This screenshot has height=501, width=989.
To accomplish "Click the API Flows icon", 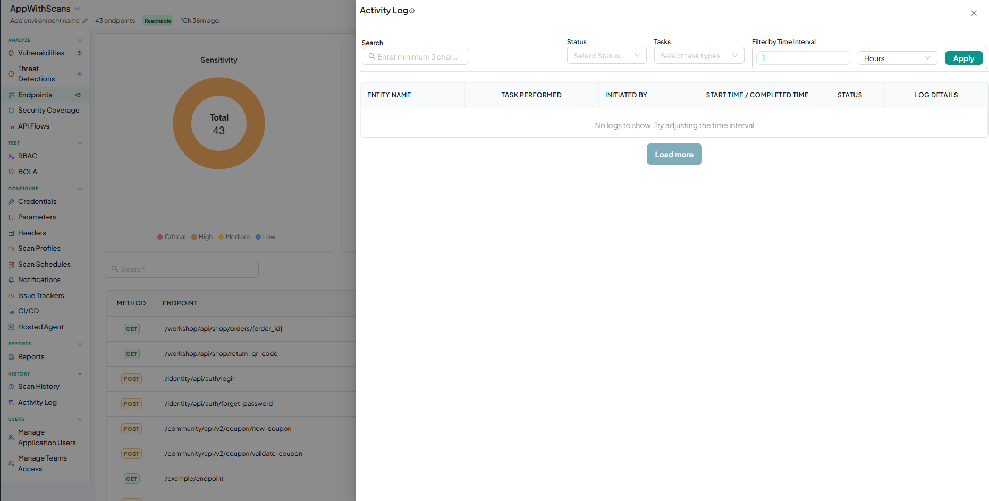I will pyautogui.click(x=11, y=126).
